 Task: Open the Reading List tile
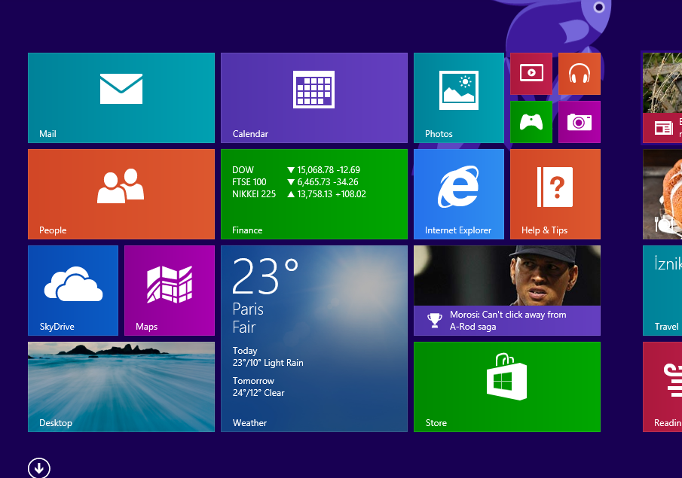pyautogui.click(x=662, y=387)
